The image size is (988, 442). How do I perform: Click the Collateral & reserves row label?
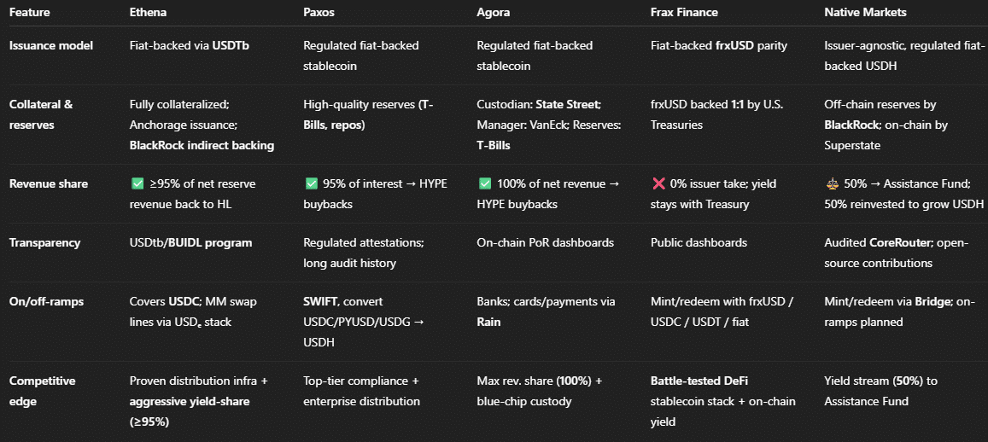41,114
